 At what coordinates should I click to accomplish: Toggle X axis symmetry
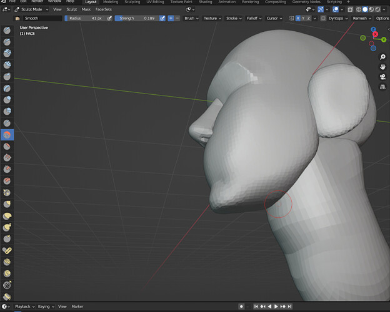point(297,18)
